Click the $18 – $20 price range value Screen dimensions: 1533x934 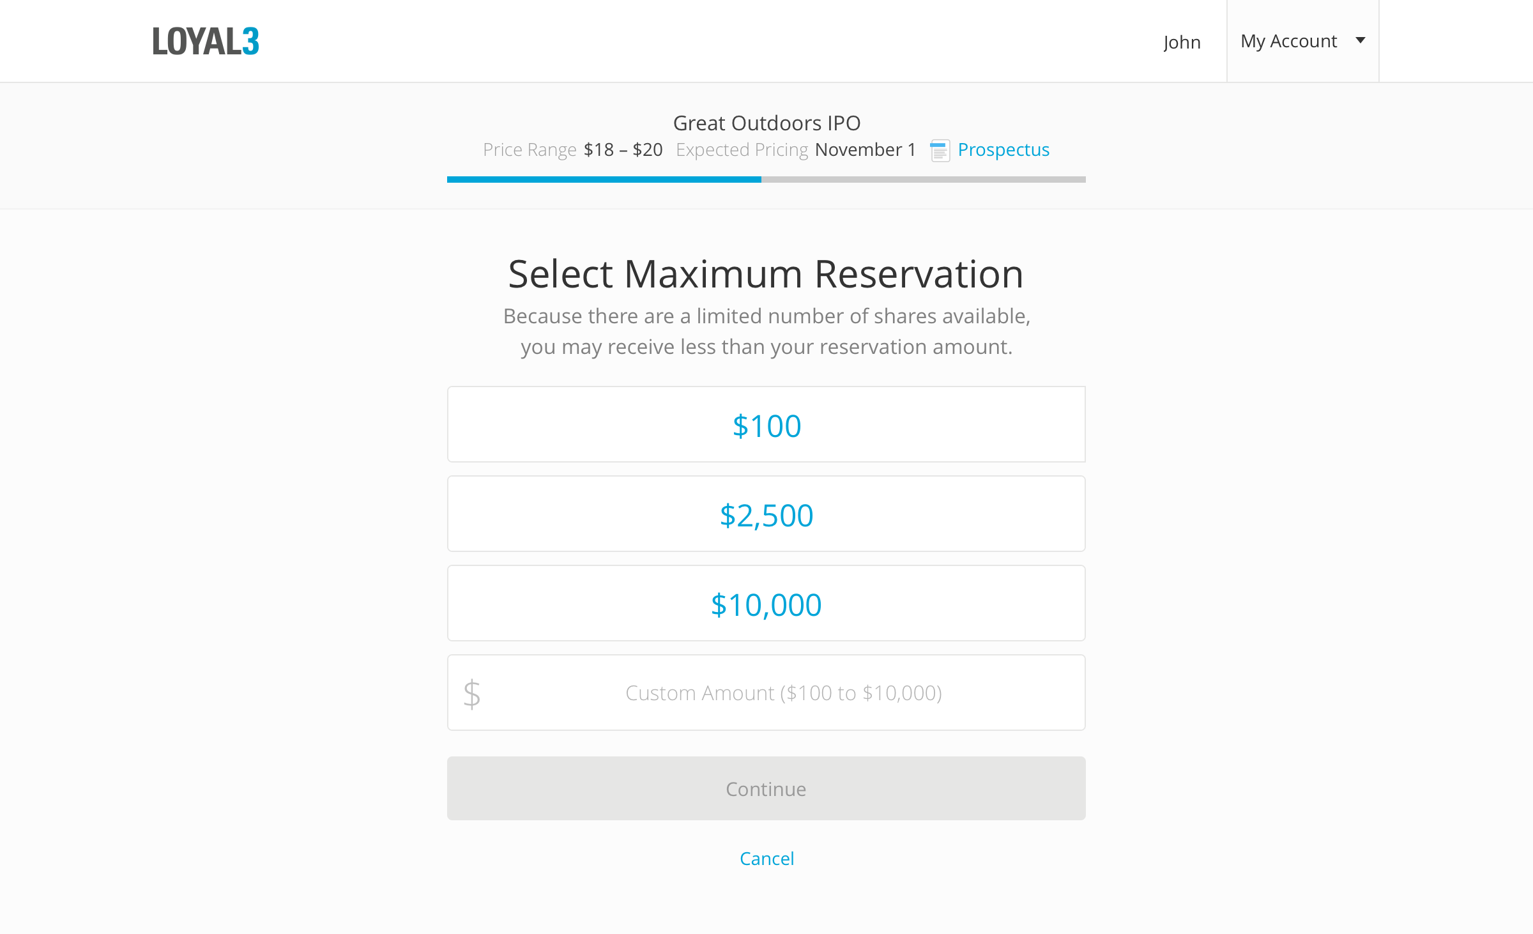623,149
